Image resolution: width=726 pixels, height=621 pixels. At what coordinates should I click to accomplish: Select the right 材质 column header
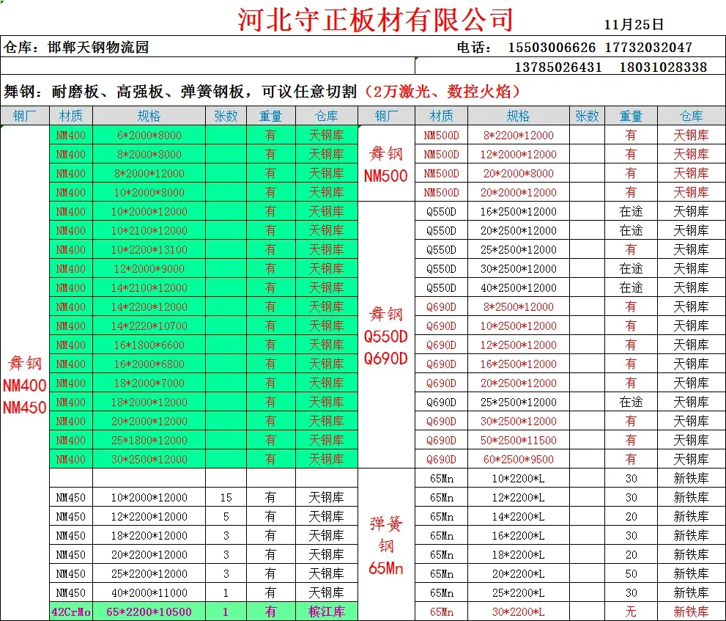[x=441, y=116]
